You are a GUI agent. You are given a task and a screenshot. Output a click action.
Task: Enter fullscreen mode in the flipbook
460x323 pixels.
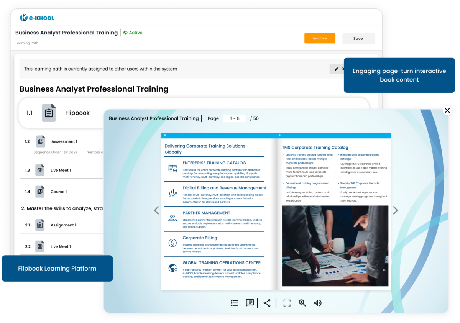pyautogui.click(x=287, y=303)
